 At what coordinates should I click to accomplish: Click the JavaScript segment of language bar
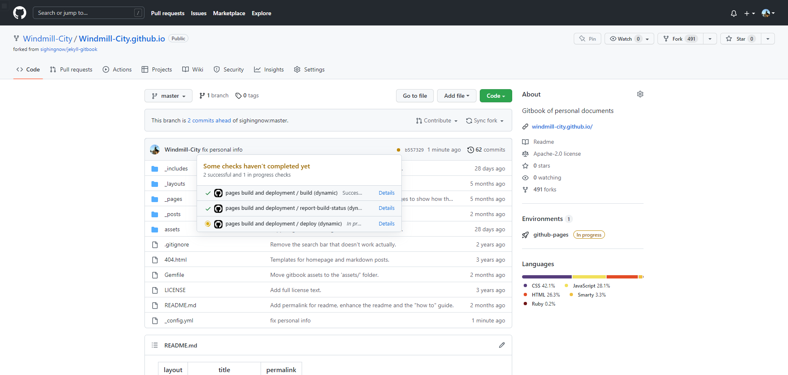(x=589, y=277)
